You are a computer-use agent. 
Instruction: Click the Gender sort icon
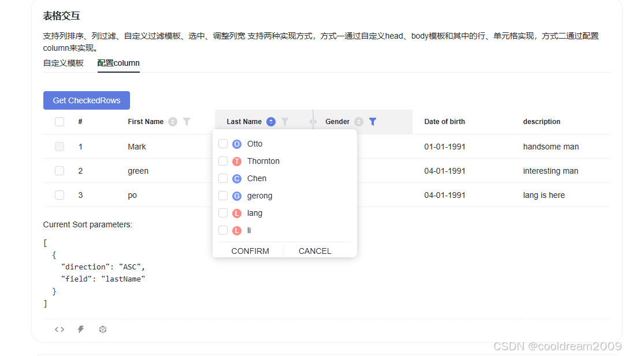(x=358, y=121)
